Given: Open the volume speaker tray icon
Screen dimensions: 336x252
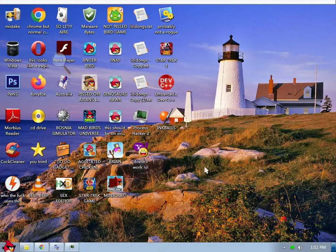Looking at the screenshot, I should coord(300,247).
